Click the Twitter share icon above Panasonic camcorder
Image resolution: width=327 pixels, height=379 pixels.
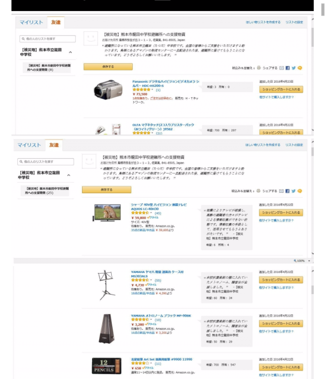(x=294, y=68)
